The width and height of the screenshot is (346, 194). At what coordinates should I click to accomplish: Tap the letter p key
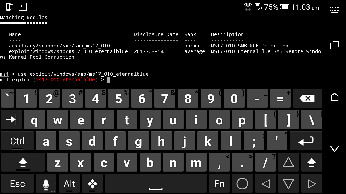[242, 120]
